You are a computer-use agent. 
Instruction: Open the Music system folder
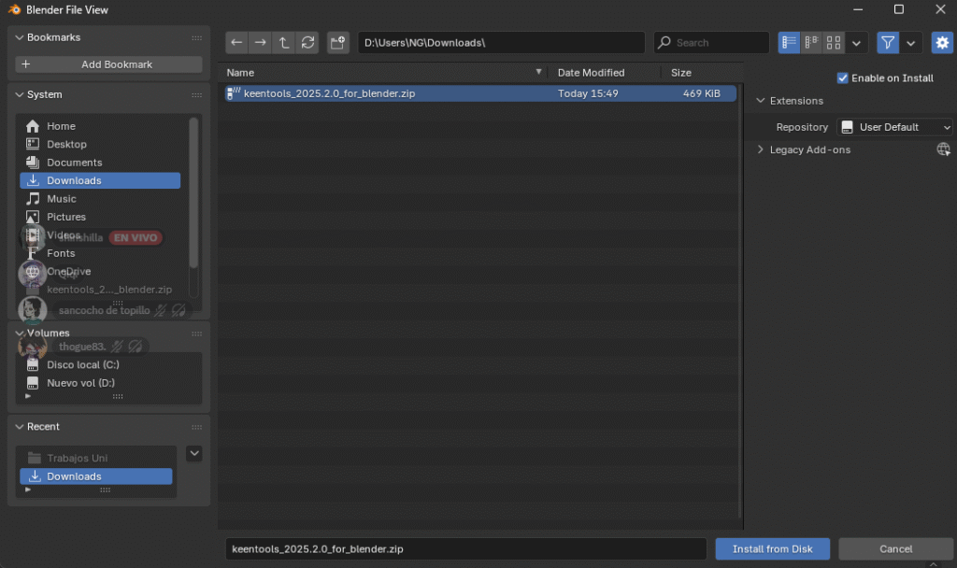[x=100, y=199]
